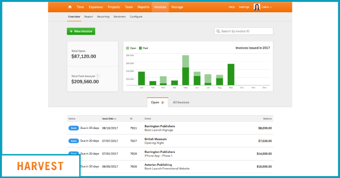
Task: Open Barrington Publishers Book Launch Signage
Action: pyautogui.click(x=160, y=128)
